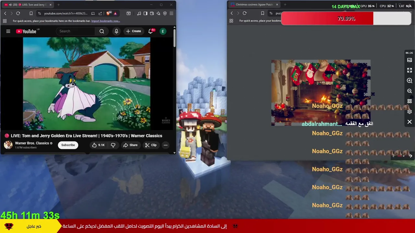Open jigsaw puzzle settings gear
Image resolution: width=415 pixels, height=233 pixels.
pyautogui.click(x=409, y=112)
